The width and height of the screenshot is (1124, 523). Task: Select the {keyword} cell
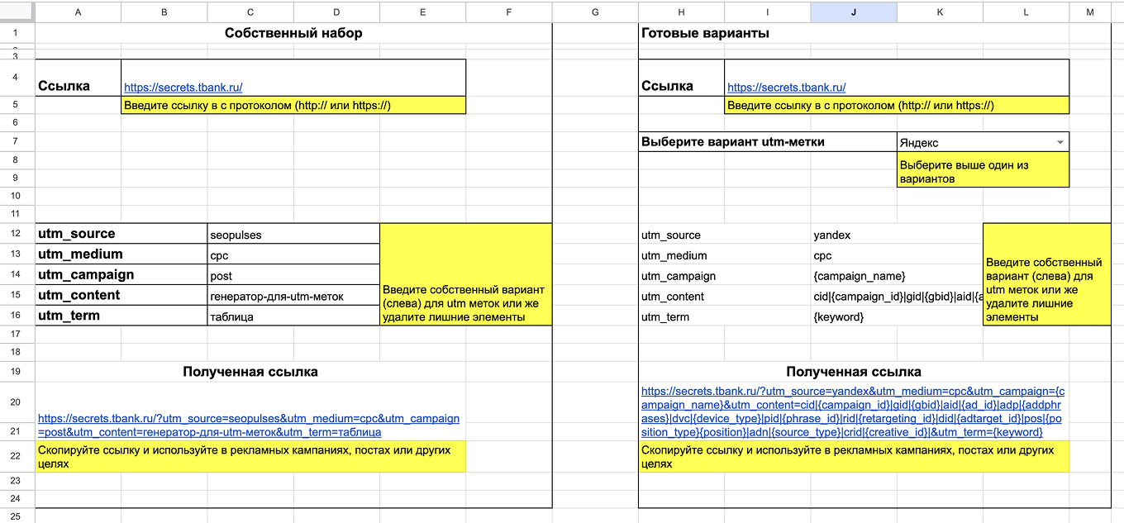[897, 316]
